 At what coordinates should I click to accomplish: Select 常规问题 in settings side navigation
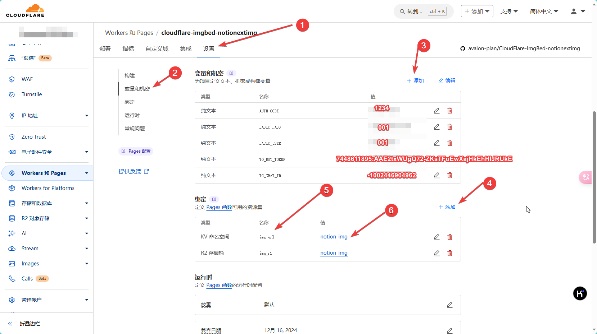[x=135, y=129]
